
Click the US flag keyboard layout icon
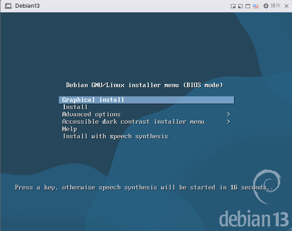(255, 6)
